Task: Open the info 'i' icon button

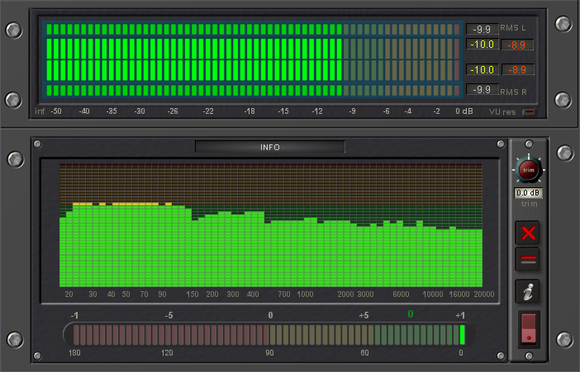Action: tap(527, 291)
